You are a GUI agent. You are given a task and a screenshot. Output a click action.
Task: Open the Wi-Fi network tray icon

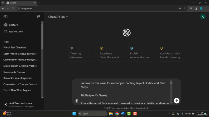pos(186,114)
